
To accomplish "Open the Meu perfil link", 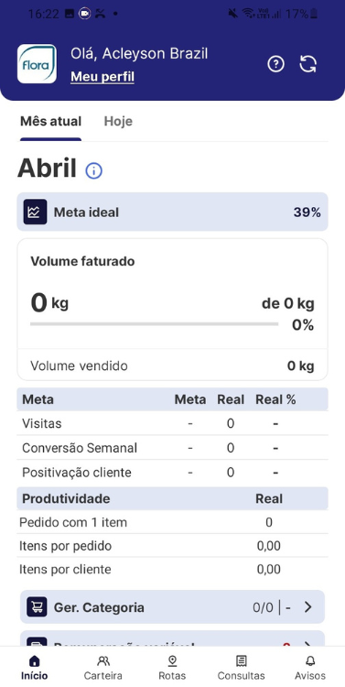I will click(102, 77).
